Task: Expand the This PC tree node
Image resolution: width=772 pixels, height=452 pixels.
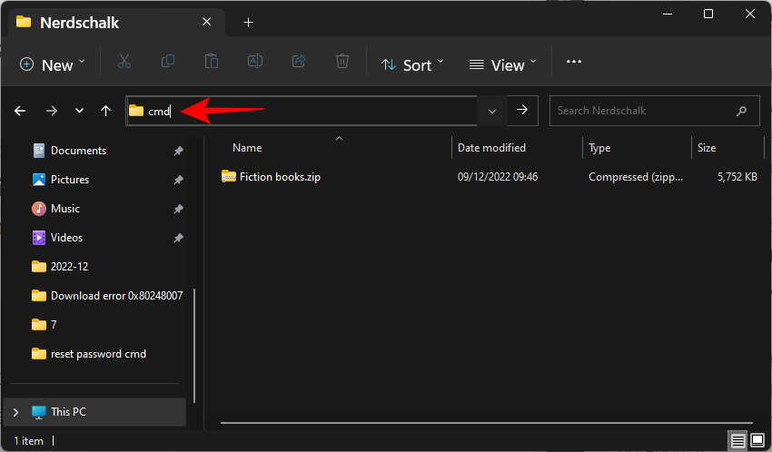Action: (x=15, y=412)
